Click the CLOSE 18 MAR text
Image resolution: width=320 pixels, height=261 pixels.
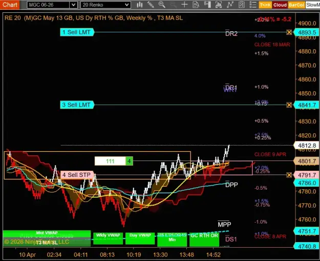click(x=272, y=45)
